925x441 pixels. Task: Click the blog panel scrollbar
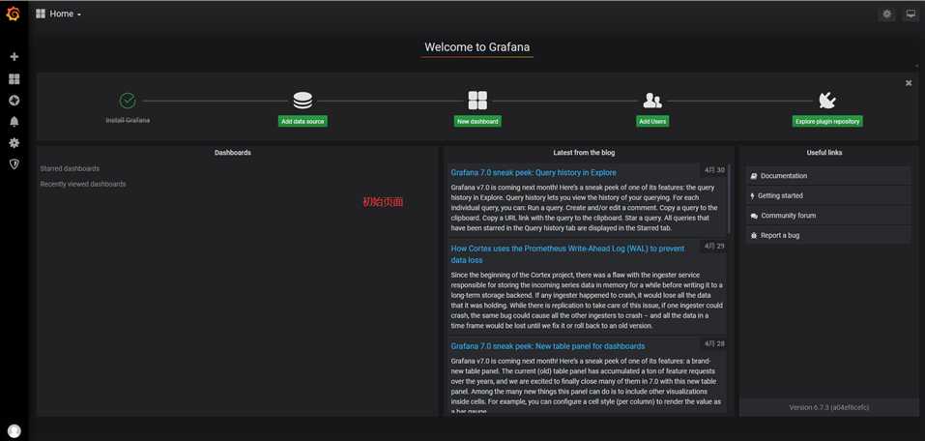point(729,199)
